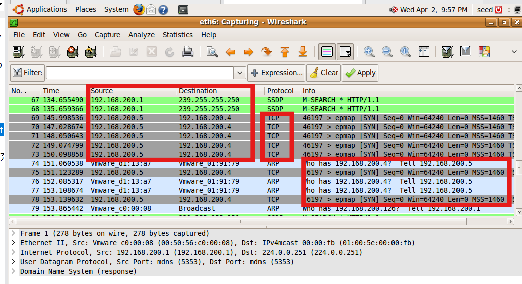Open the File menu
Viewport: 522px width, 284px height.
(x=19, y=35)
